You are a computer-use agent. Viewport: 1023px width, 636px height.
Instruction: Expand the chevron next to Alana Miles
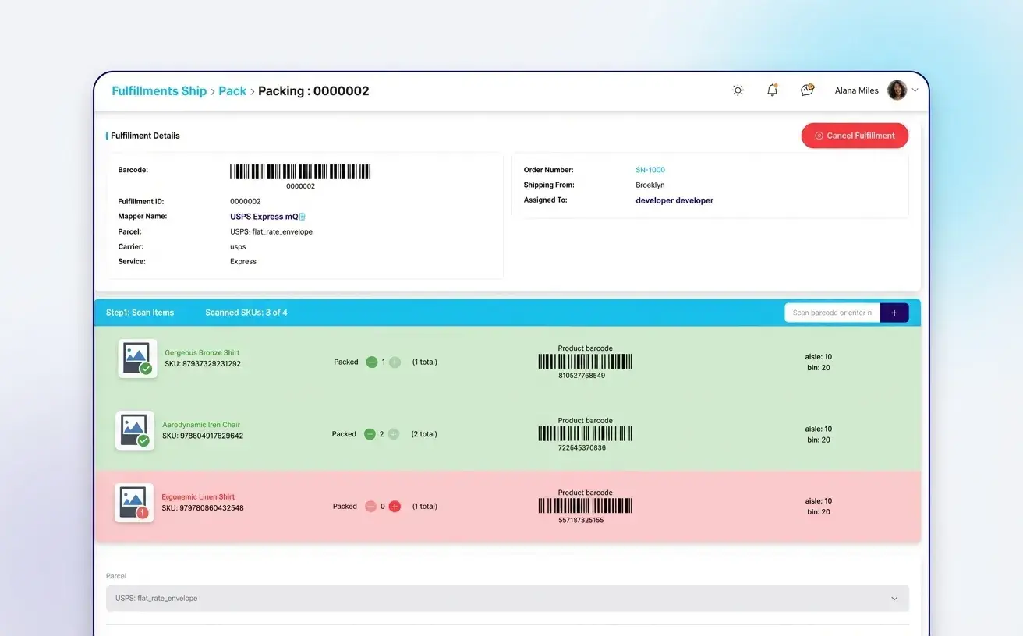(x=915, y=90)
